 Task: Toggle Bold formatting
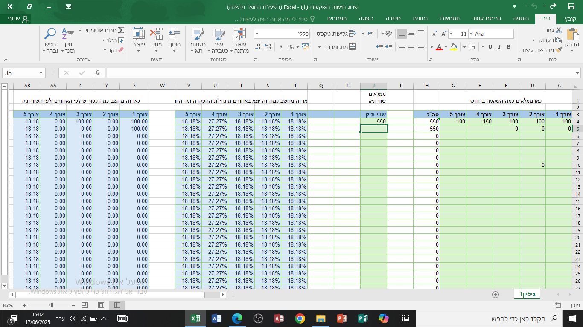(508, 47)
